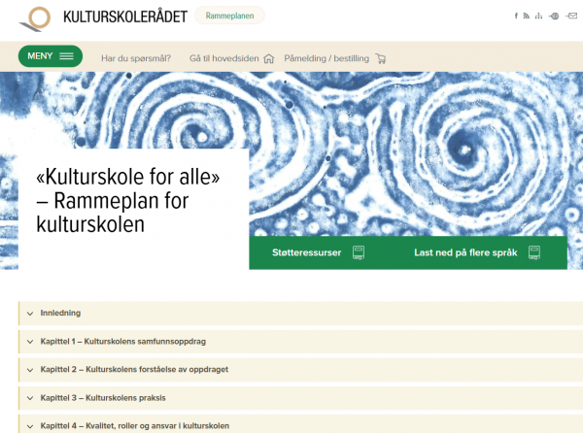Expand Kapittel 4 – Kvalitet, roller og ansvar
Viewport: 583px width, 433px height.
134,425
